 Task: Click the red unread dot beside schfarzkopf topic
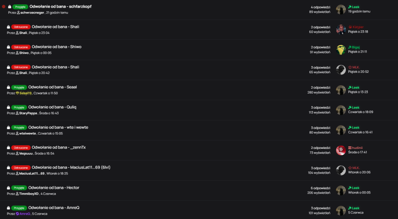(x=4, y=7)
